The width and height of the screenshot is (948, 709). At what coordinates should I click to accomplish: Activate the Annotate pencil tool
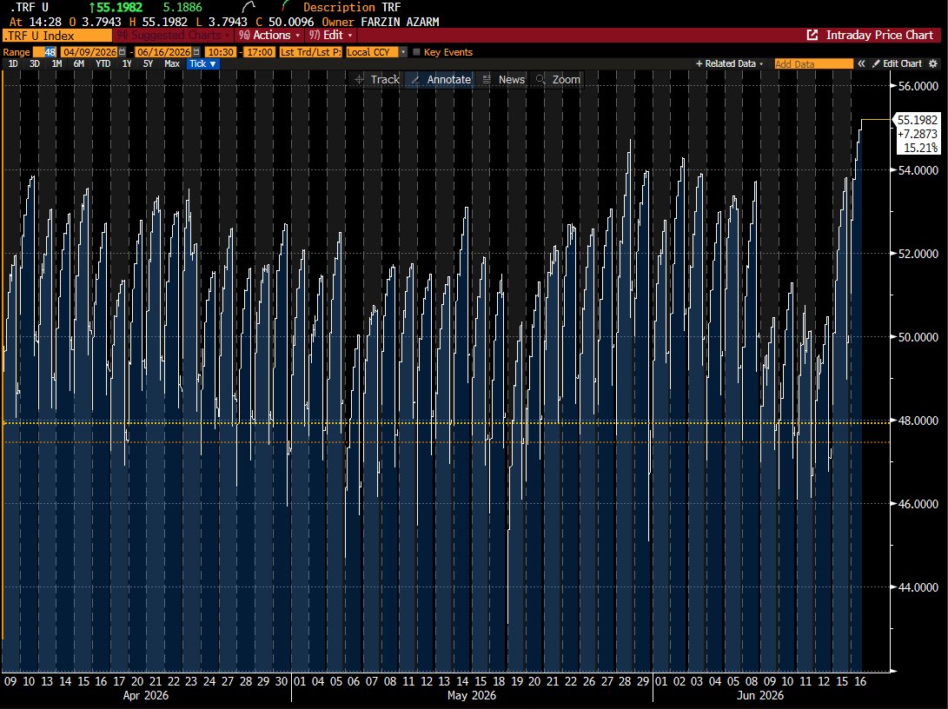click(441, 79)
